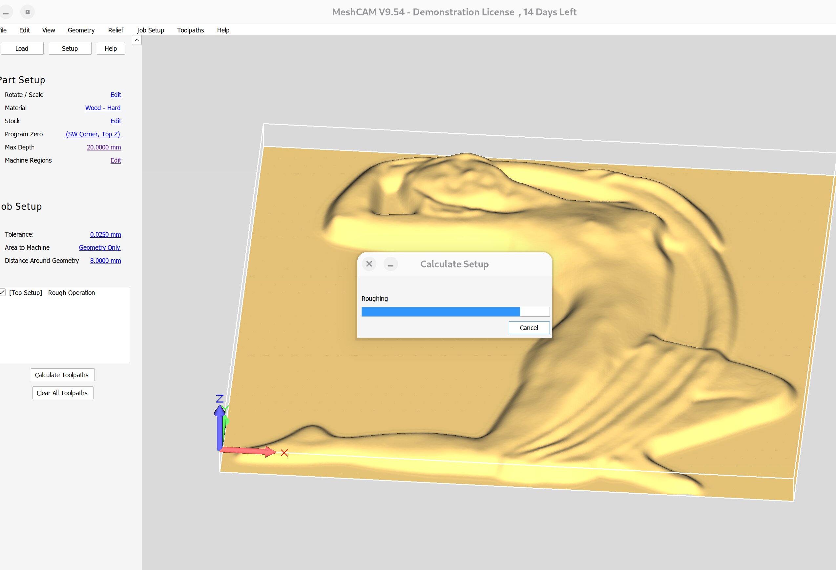
Task: Minimize the Calculate Setup dialog
Action: [x=390, y=264]
